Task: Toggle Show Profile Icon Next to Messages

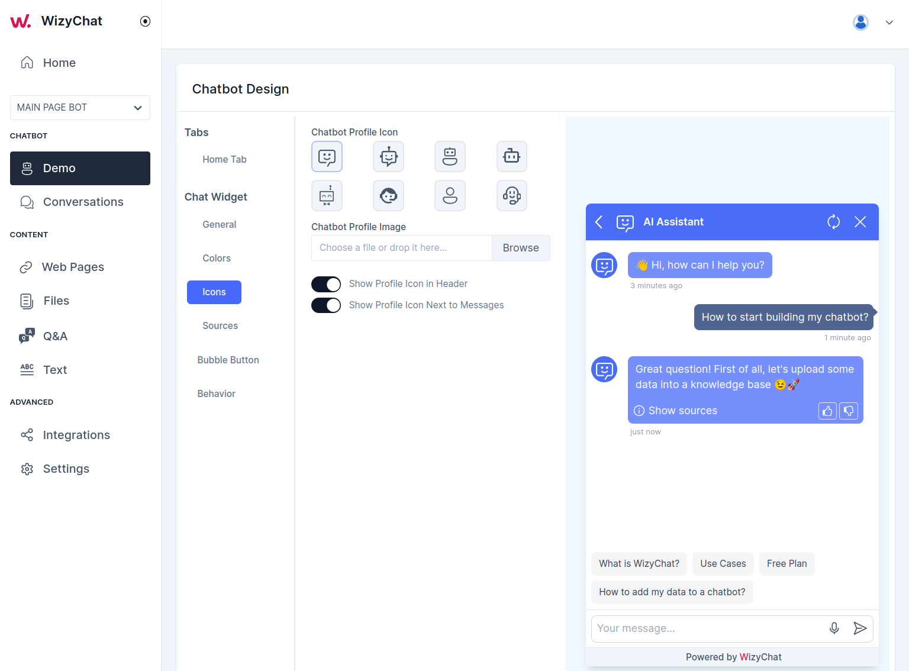Action: point(326,305)
